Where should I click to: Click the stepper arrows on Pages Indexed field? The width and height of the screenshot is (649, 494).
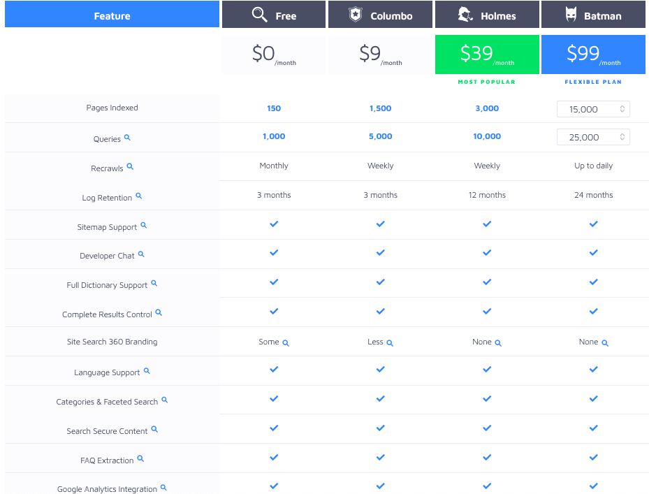pos(622,108)
